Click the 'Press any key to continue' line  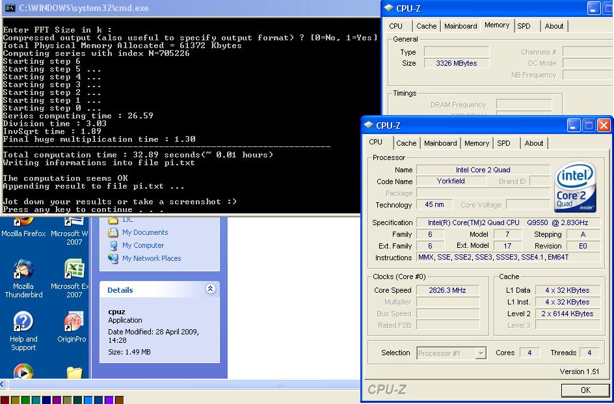tap(83, 209)
